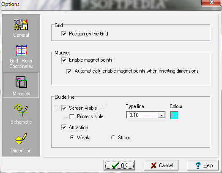Uncheck automatic magnet points for dimensions
Viewport: 222px width, 173px height.
tap(69, 71)
